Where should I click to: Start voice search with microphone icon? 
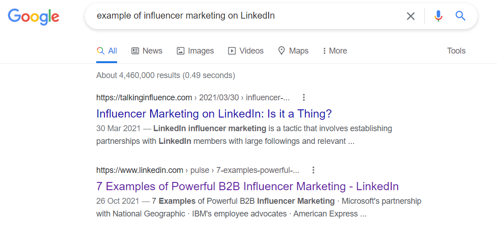[438, 16]
